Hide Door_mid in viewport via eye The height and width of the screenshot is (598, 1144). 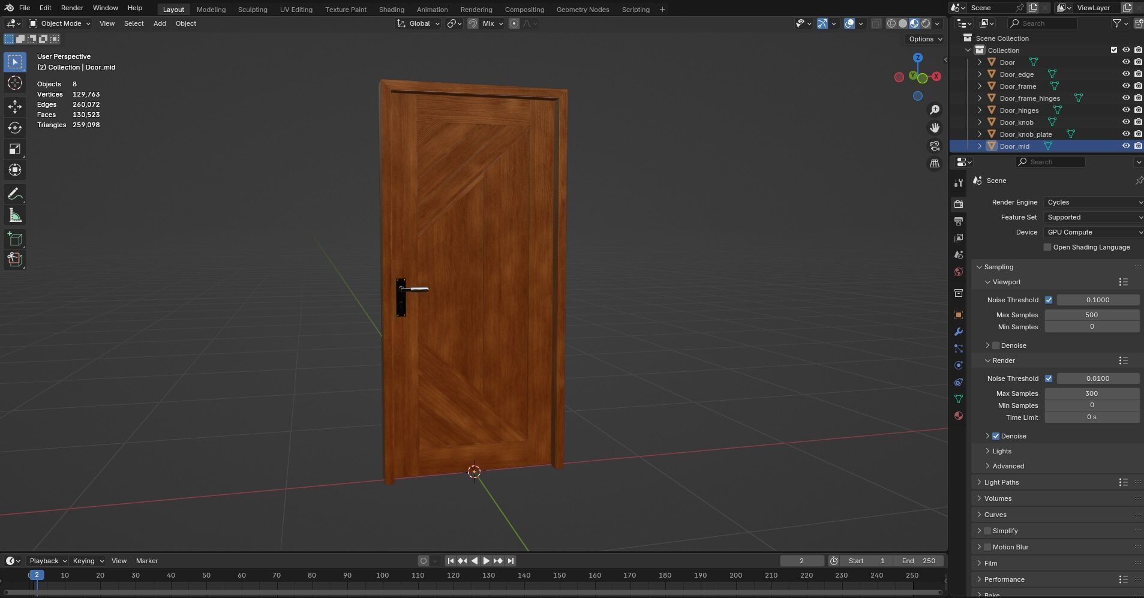pyautogui.click(x=1126, y=146)
